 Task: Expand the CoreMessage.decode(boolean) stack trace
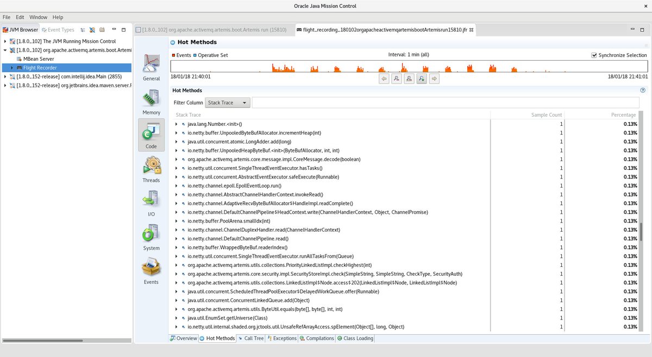[x=176, y=160]
